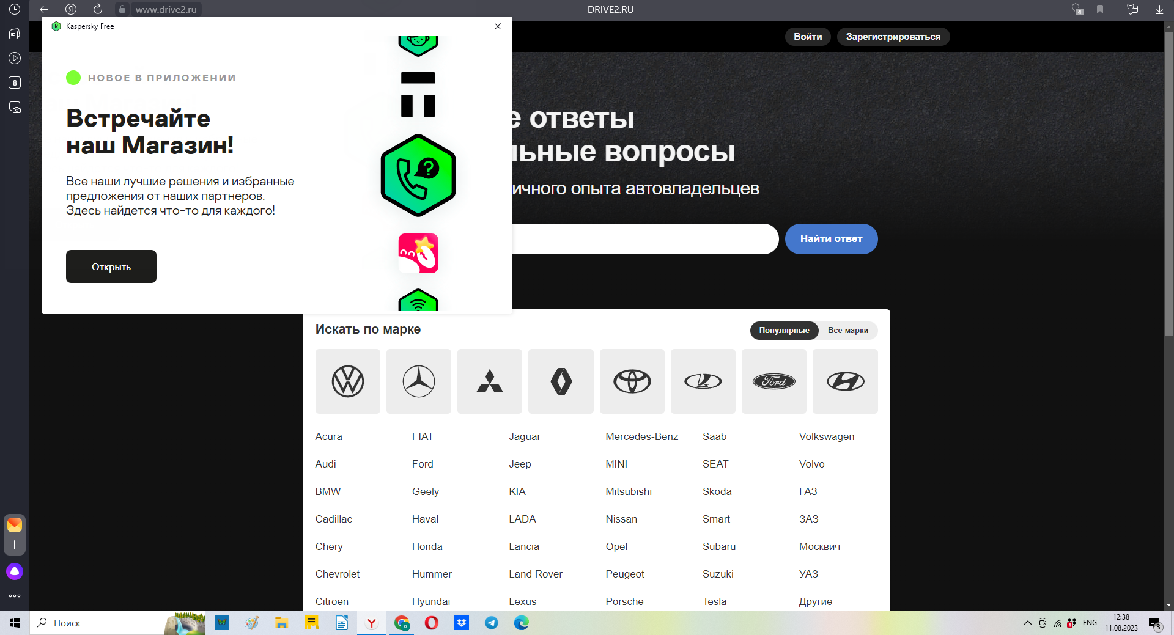Image resolution: width=1174 pixels, height=635 pixels.
Task: Open the Subaru brand link
Action: (719, 546)
